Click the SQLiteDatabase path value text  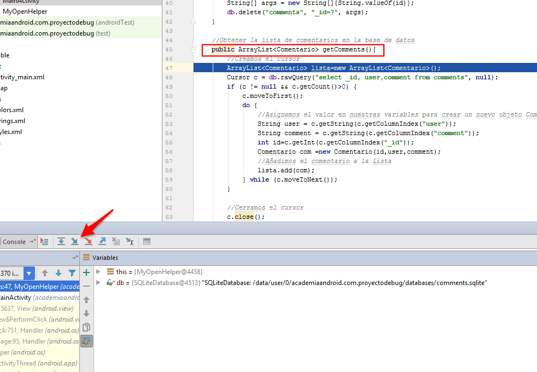344,283
